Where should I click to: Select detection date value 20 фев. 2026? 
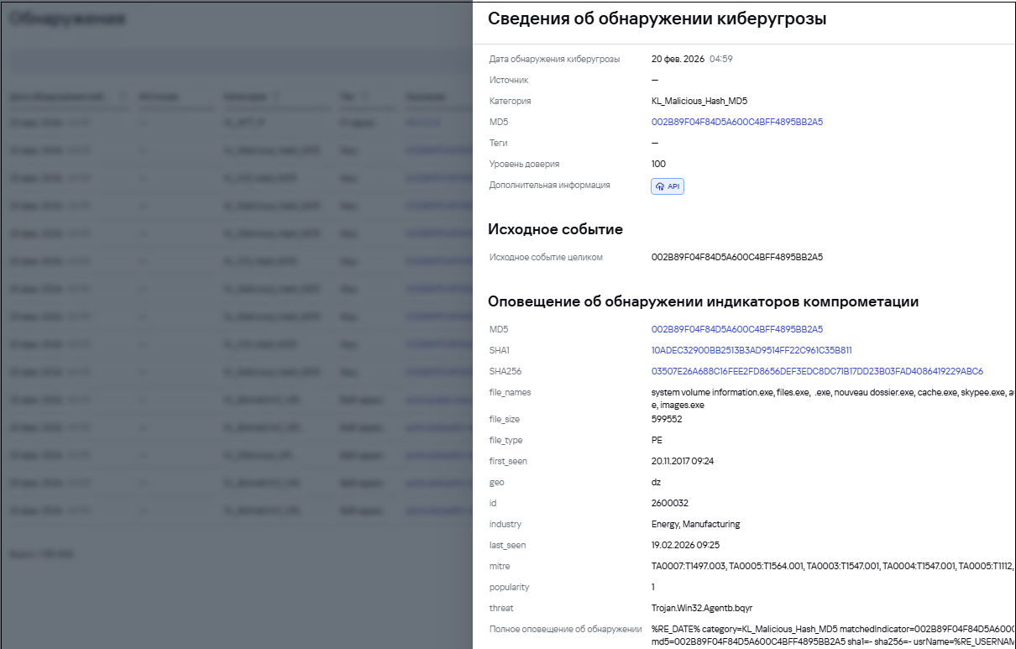coord(678,59)
